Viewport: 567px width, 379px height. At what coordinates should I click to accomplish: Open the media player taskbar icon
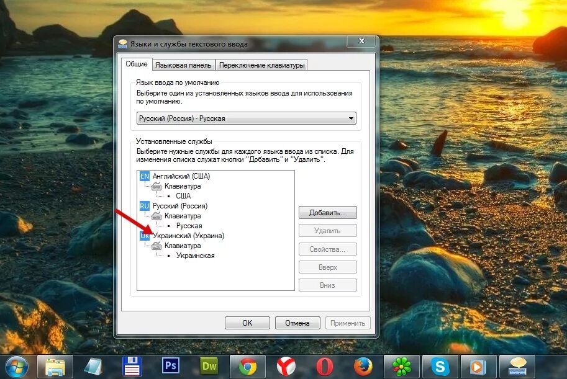[478, 367]
